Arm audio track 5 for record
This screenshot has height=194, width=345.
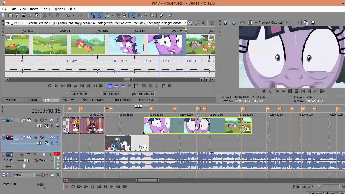click(x=22, y=155)
